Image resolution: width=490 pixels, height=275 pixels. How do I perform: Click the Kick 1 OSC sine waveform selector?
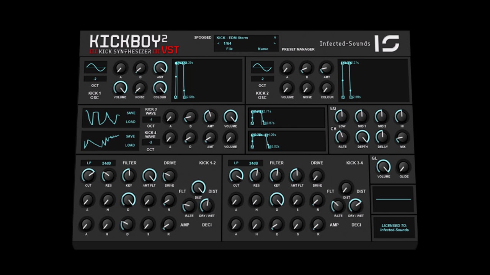point(96,67)
